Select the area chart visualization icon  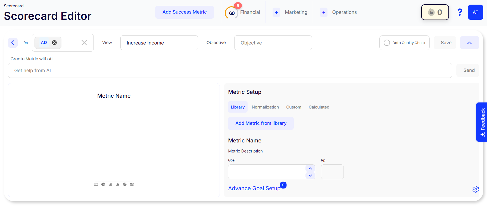click(x=117, y=184)
